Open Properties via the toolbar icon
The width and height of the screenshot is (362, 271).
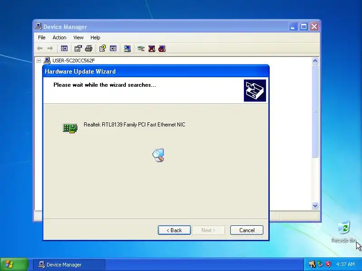click(78, 48)
